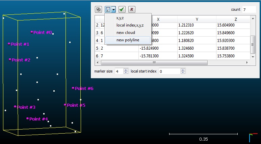Cancel point picking with red X
261x144 pixels.
click(132, 9)
